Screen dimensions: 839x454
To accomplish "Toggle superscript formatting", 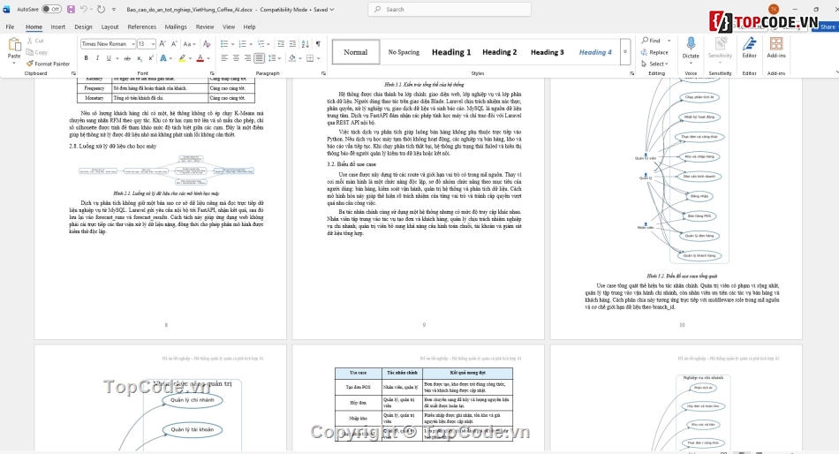I will pyautogui.click(x=151, y=57).
